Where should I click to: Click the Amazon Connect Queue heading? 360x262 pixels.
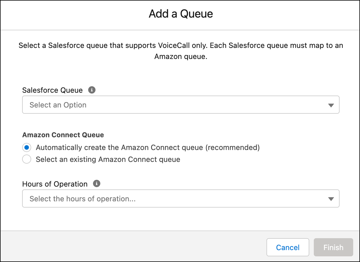(63, 135)
